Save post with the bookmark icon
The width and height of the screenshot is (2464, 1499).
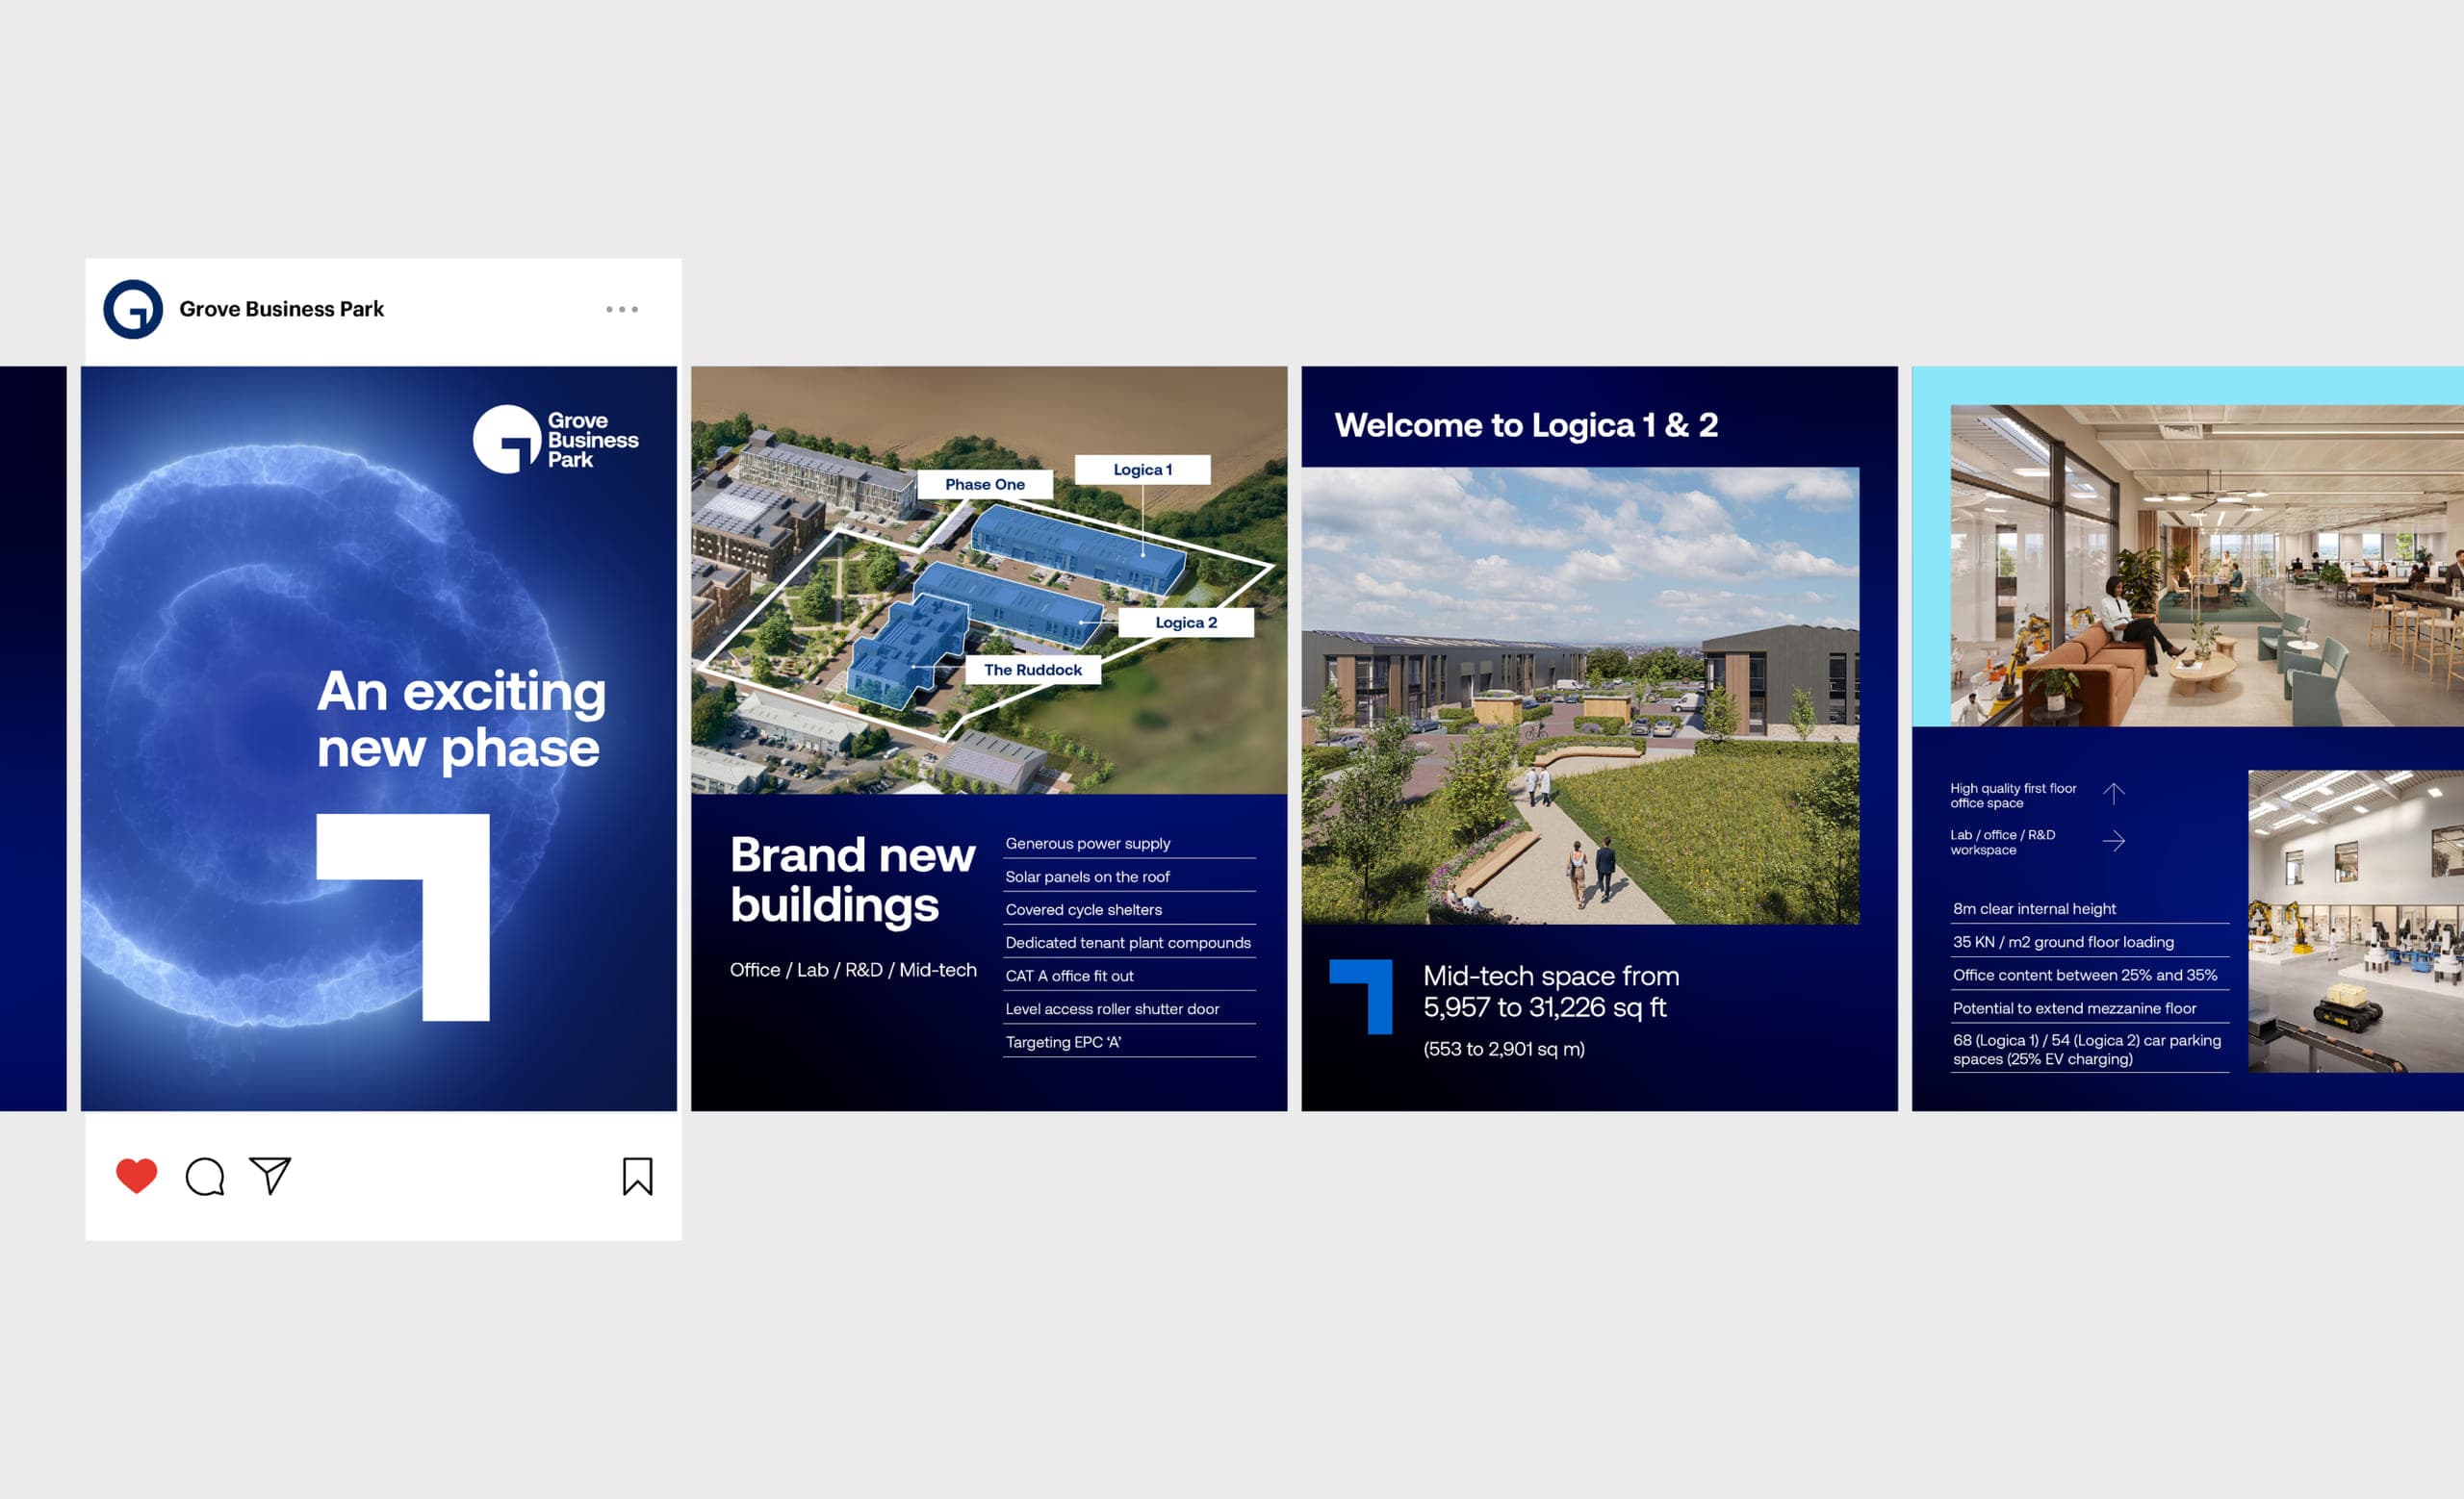coord(637,1177)
